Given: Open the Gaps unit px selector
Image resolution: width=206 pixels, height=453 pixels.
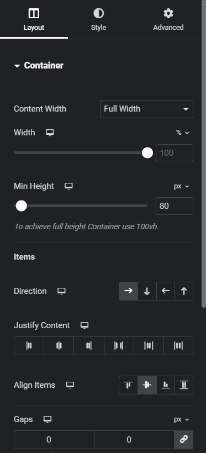Looking at the screenshot, I should click(x=182, y=419).
